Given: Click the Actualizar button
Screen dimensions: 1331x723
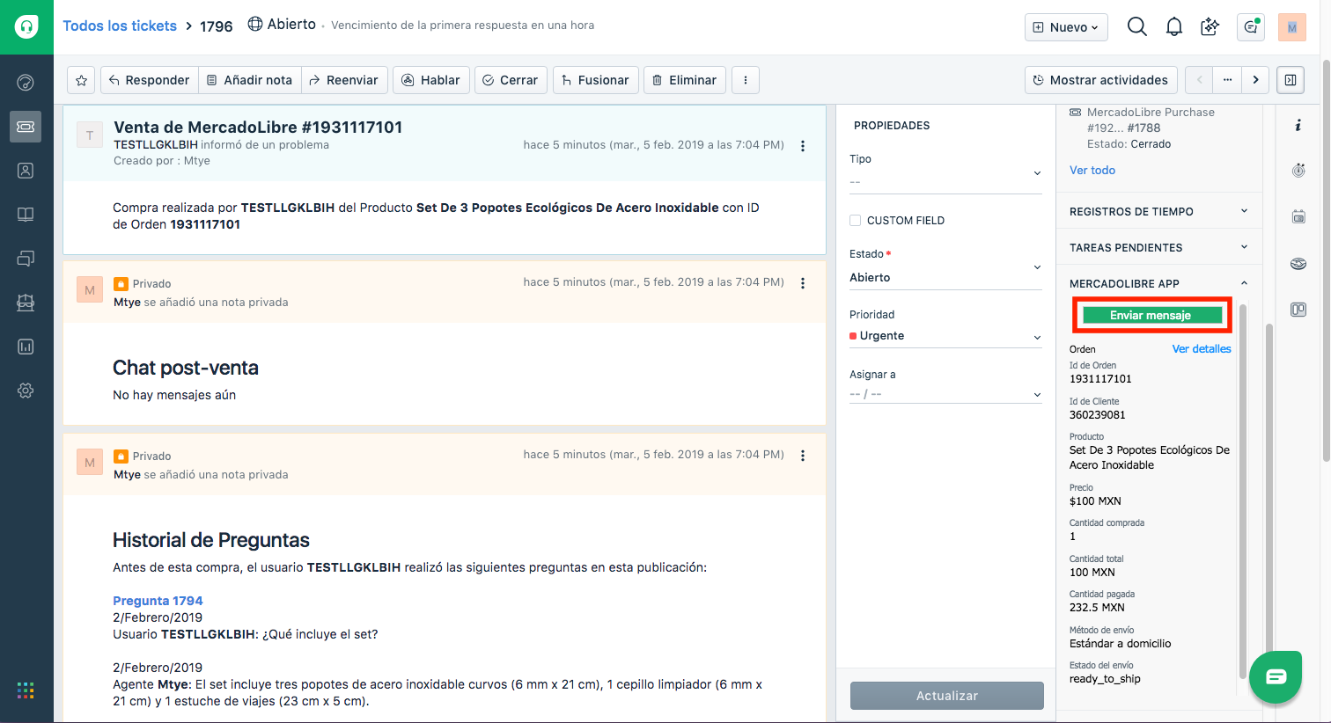Looking at the screenshot, I should (947, 696).
